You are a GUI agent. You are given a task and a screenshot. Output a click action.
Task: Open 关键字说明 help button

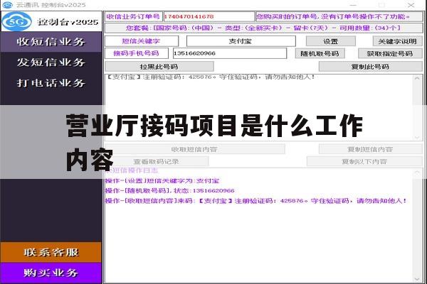pyautogui.click(x=397, y=41)
